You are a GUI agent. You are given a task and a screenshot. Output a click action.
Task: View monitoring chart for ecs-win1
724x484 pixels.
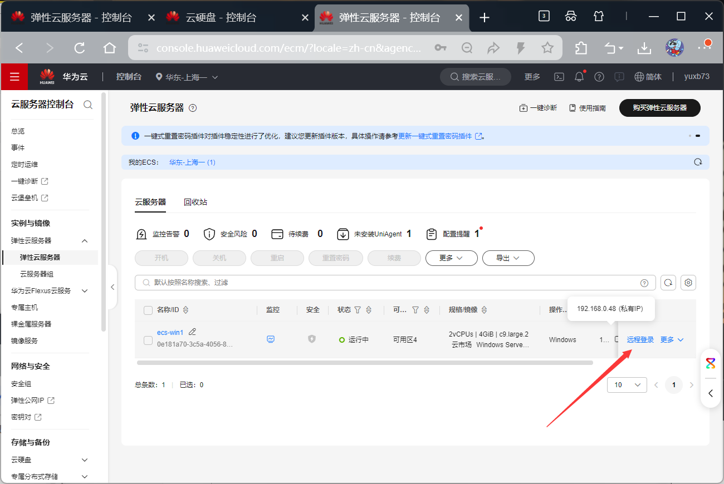pos(271,339)
